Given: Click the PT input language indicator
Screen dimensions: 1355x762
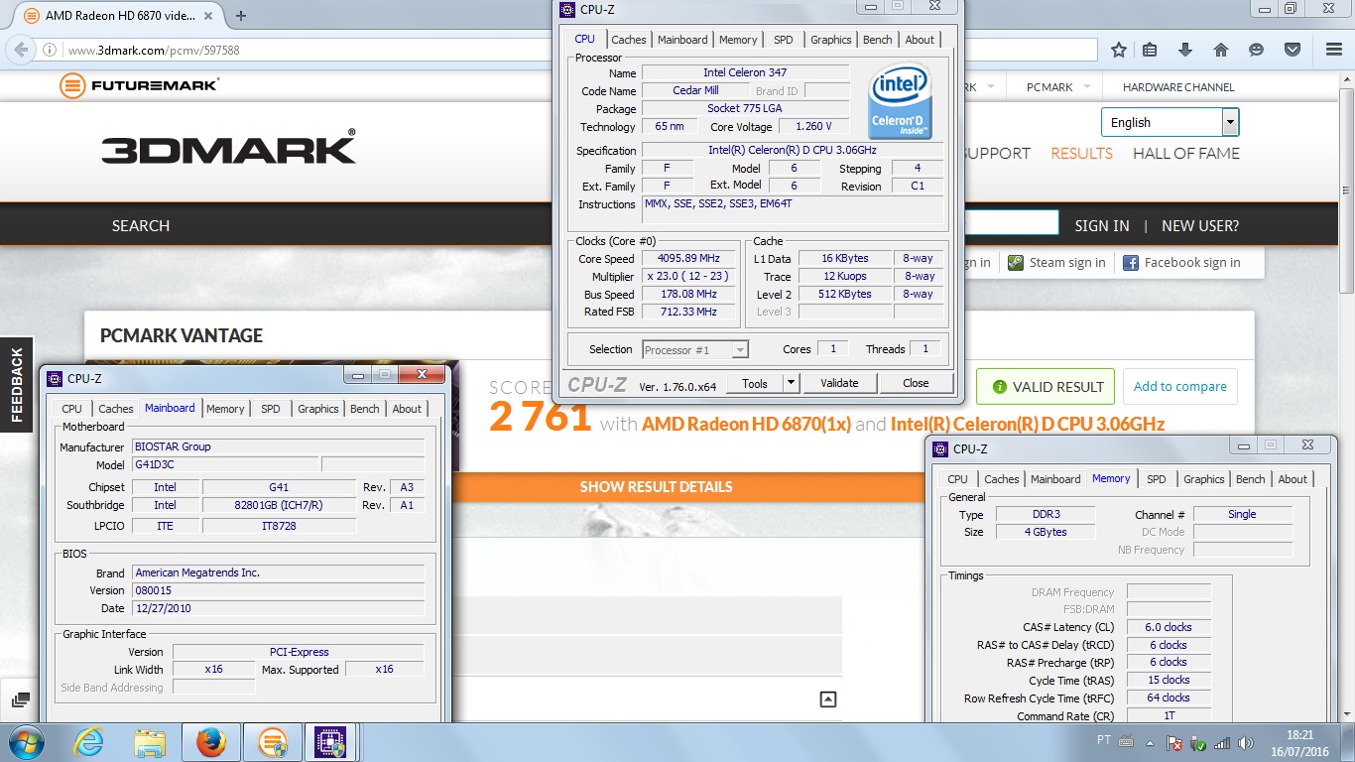Looking at the screenshot, I should (x=1104, y=741).
